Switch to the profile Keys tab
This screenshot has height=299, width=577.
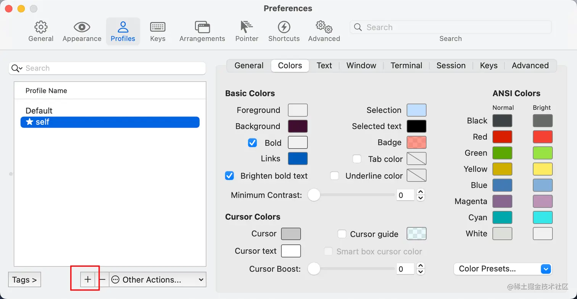pos(488,66)
